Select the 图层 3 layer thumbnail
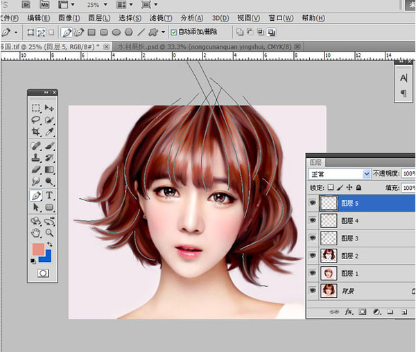Screen dimensions: 416x352 coord(328,238)
